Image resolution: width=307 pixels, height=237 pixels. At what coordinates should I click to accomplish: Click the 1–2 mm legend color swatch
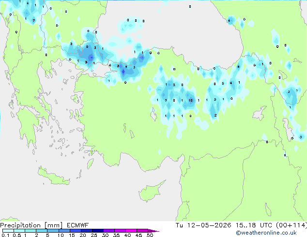pyautogui.click(x=31, y=231)
